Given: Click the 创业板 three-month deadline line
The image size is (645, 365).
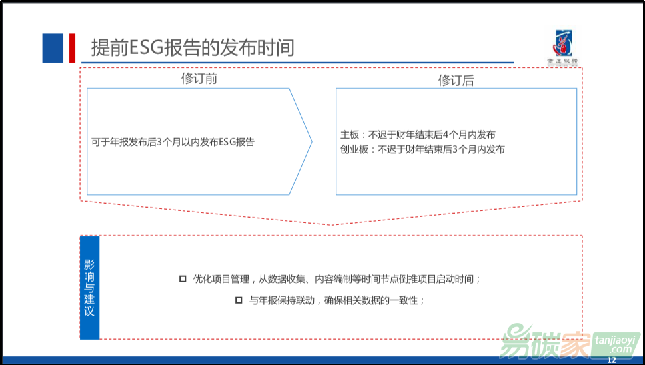Looking at the screenshot, I should pos(422,149).
